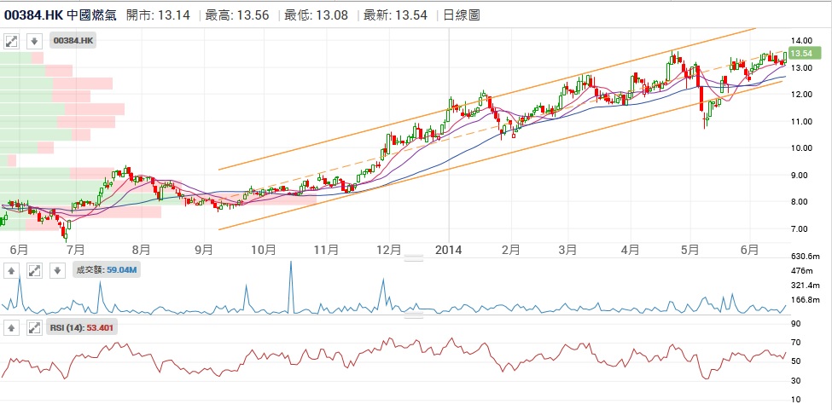Move the main price panel down
Screen dimensions: 832x410
coord(34,40)
